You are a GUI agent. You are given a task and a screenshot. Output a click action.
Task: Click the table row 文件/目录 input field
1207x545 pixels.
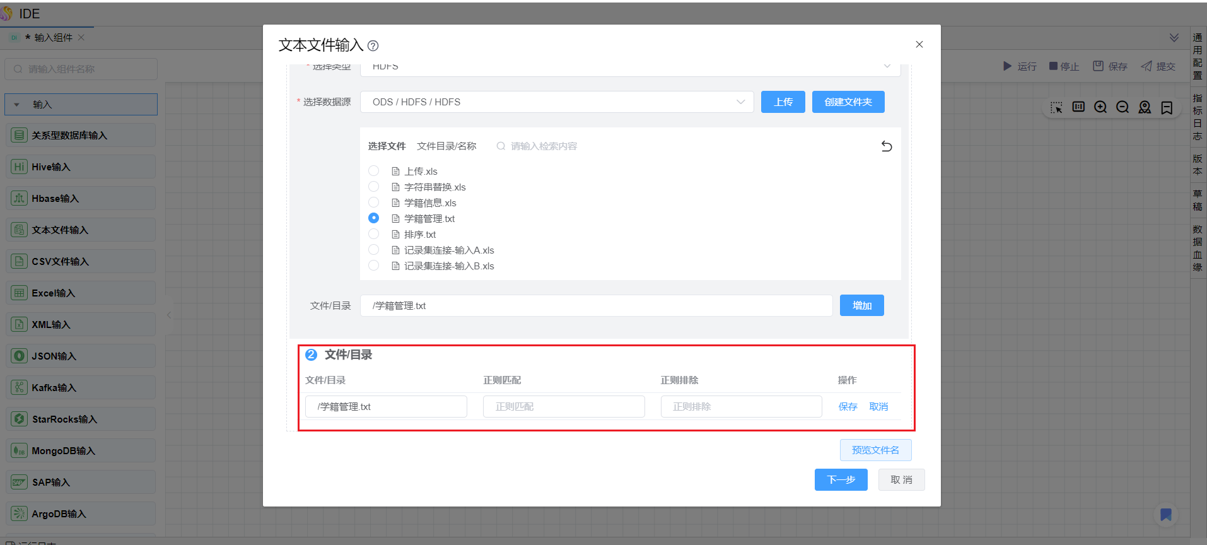pyautogui.click(x=386, y=407)
